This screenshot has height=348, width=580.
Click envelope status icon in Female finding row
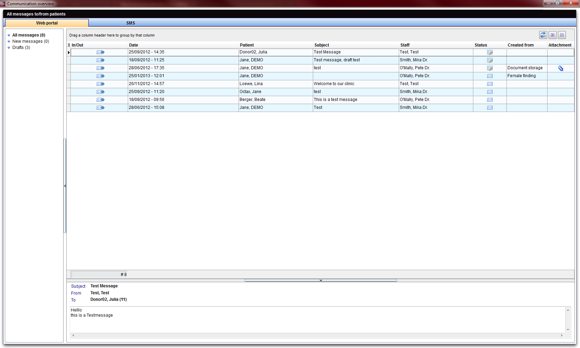tap(490, 76)
